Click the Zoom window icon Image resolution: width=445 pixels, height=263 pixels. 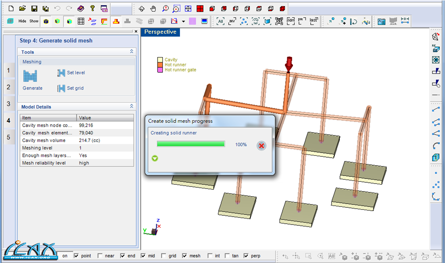pos(177,8)
